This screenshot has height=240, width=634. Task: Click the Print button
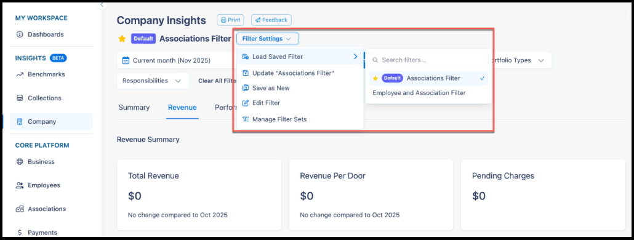(x=230, y=20)
